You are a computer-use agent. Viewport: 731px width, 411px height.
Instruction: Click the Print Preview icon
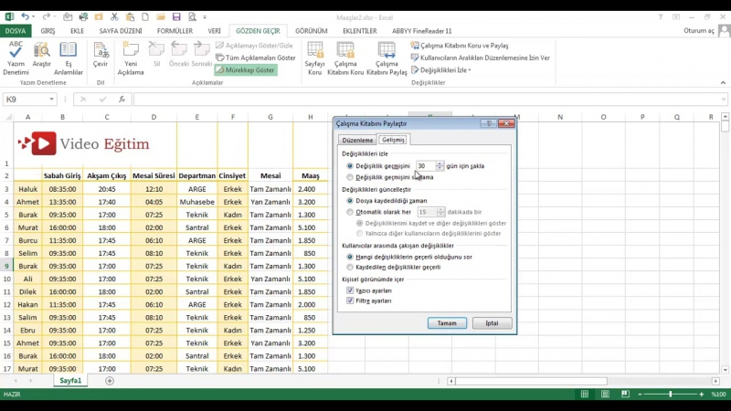[192, 17]
